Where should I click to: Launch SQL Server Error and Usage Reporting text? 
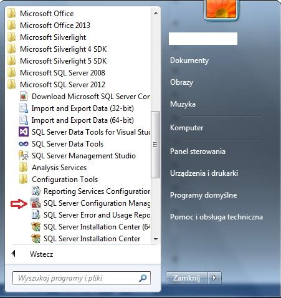(97, 215)
